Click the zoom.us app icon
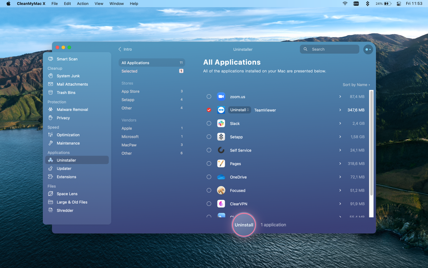The width and height of the screenshot is (428, 268). [x=221, y=96]
